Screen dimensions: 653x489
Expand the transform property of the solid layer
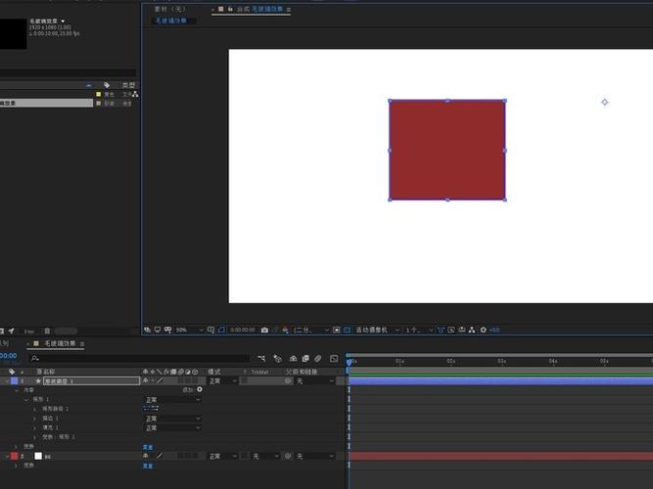pos(17,466)
